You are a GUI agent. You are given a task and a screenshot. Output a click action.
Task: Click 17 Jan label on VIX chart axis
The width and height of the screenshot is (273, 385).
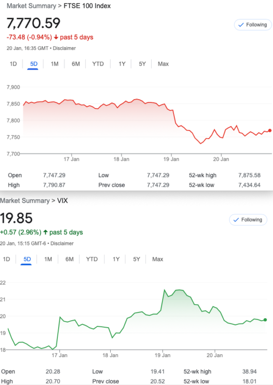click(x=60, y=355)
